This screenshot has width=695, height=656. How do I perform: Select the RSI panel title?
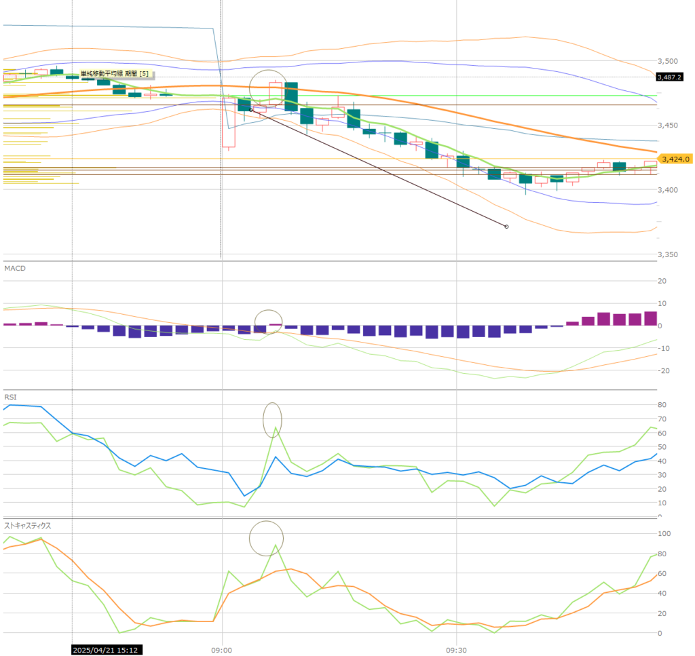click(10, 397)
